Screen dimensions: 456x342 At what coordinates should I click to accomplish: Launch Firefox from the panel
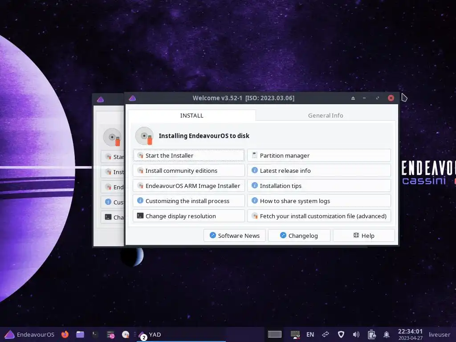pos(65,334)
